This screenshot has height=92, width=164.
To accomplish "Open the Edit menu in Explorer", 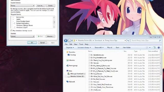I will pos(71,44).
